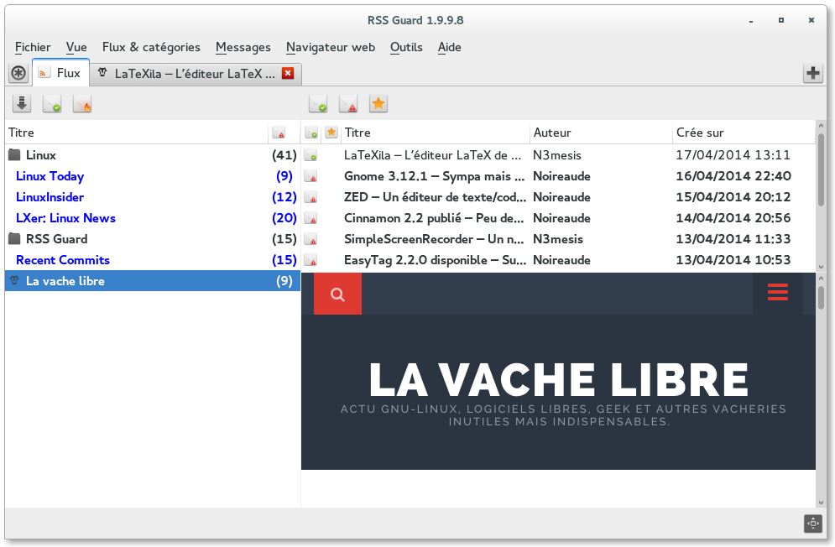Screen dimensions: 835x547
Task: Open the Gnome 3.12.1 message
Action: tap(435, 176)
